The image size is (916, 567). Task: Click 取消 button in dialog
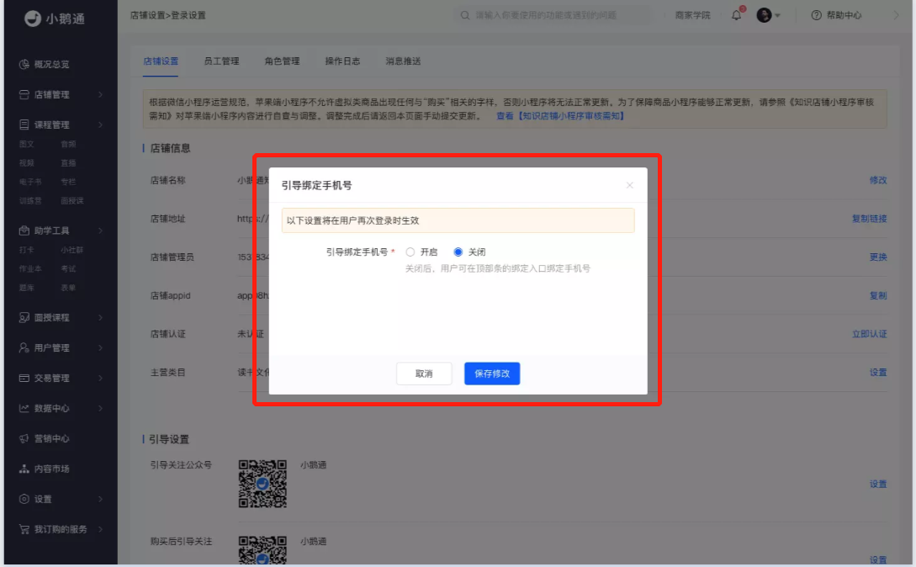point(424,374)
